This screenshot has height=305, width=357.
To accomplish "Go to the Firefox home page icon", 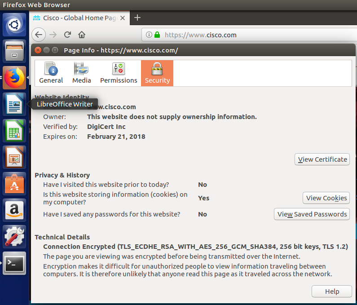I will (82, 35).
